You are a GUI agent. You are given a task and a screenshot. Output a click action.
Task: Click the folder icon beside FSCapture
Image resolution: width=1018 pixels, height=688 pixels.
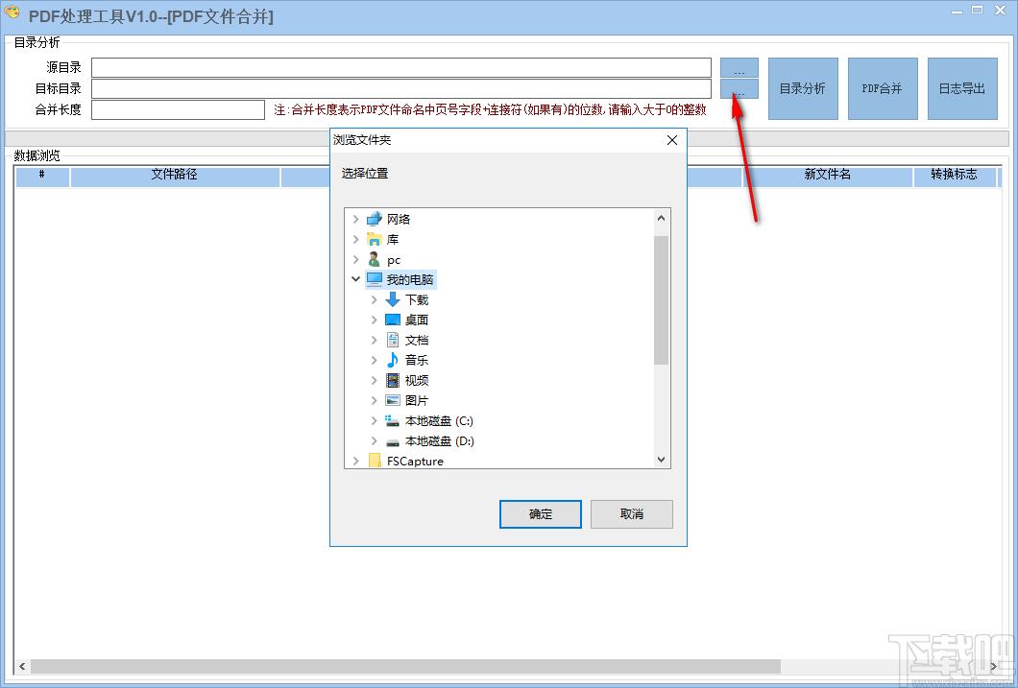tap(375, 461)
